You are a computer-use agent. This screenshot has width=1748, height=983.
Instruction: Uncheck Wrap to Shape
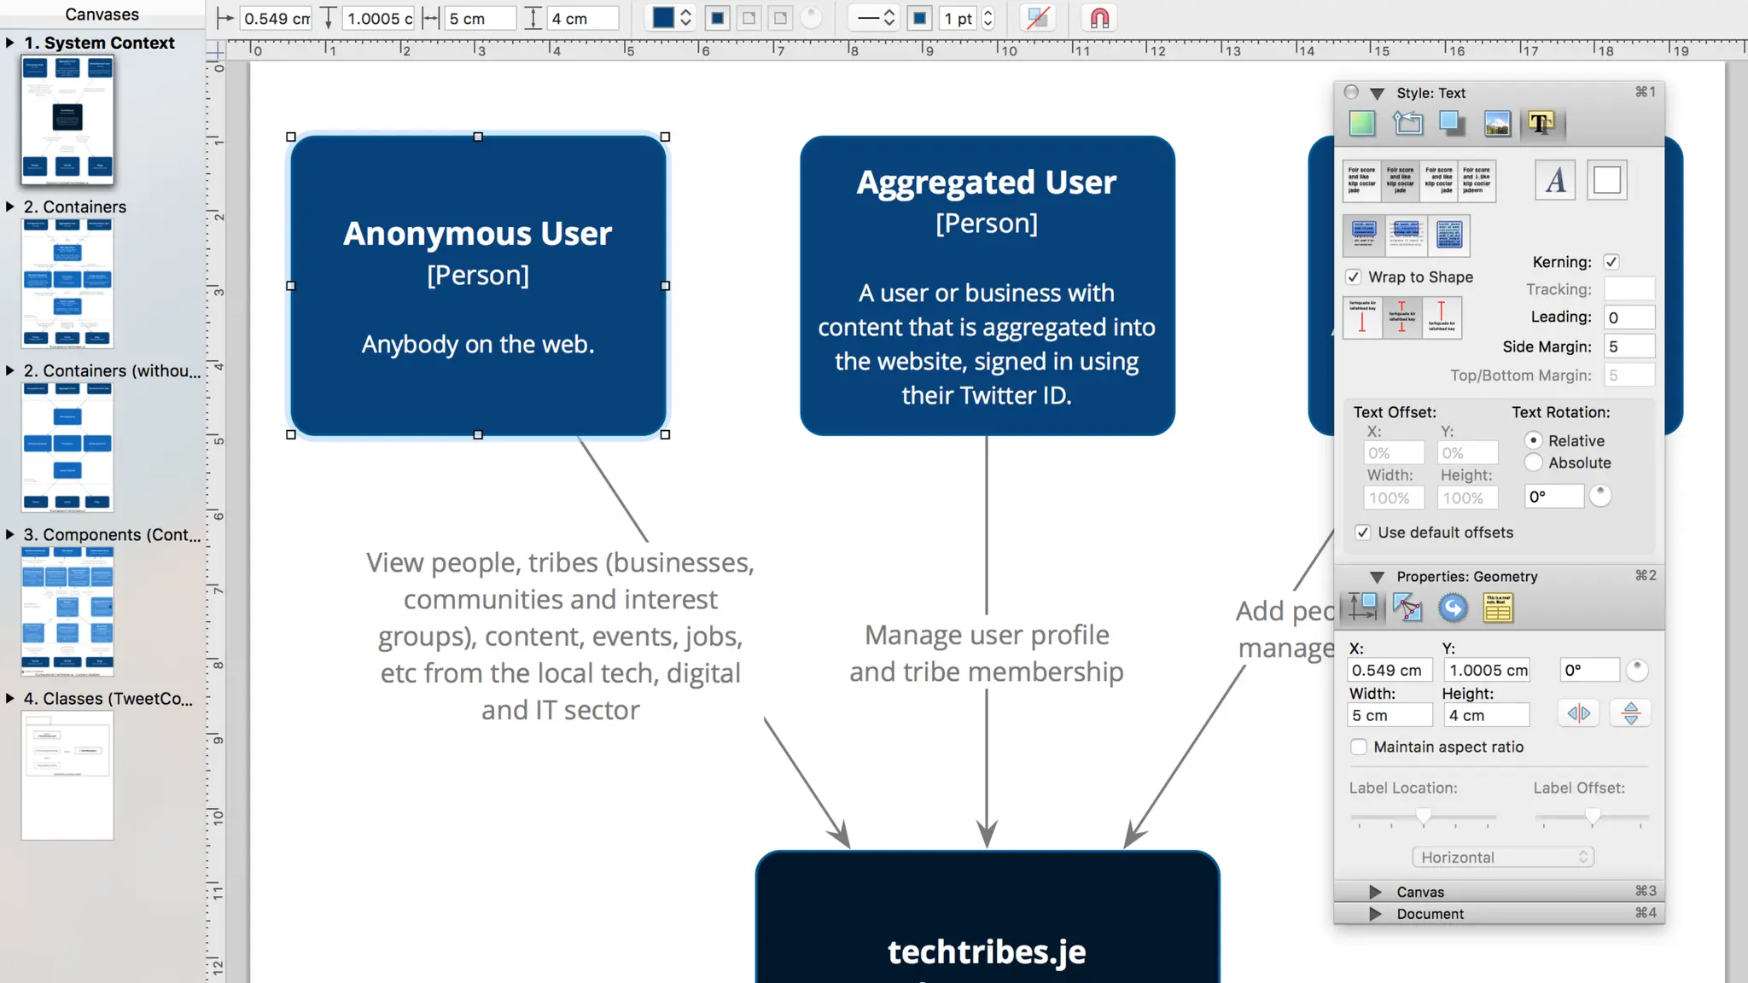[1354, 277]
